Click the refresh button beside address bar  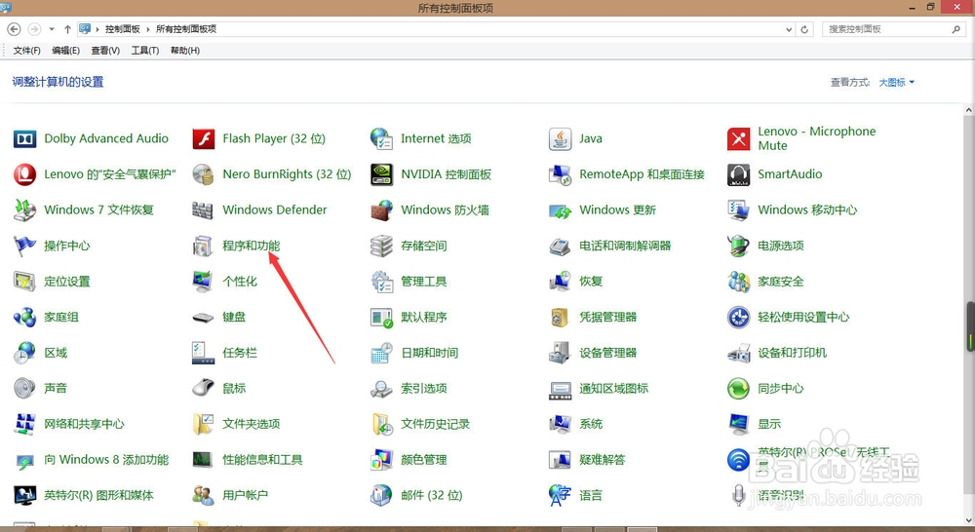point(804,29)
